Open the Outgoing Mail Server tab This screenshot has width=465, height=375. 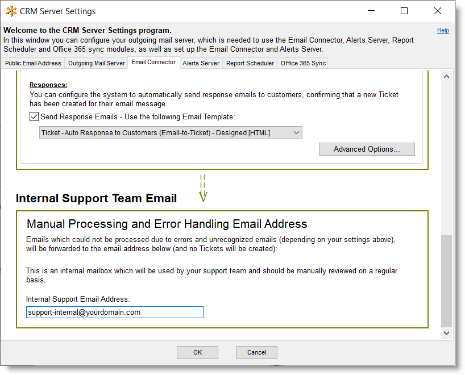pyautogui.click(x=97, y=63)
